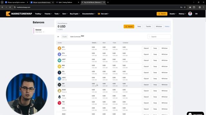Click Swap in the DOGE row

(x=155, y=91)
